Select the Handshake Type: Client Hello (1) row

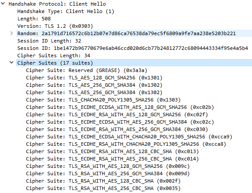click(66, 11)
